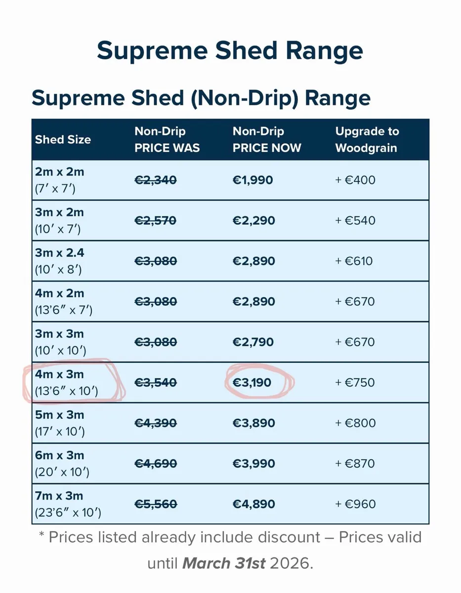461x593 pixels.
Task: Click the "Non-Drip PRICE WAS" column header
Action: point(167,140)
